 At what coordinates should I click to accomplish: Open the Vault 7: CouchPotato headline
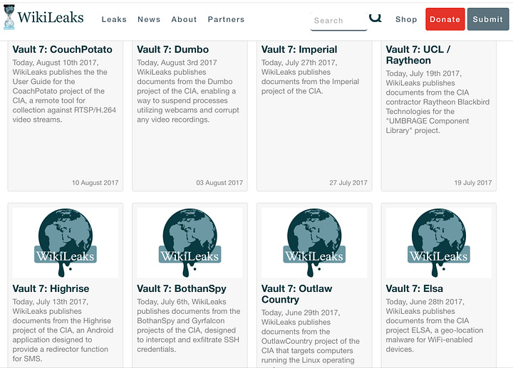click(62, 49)
